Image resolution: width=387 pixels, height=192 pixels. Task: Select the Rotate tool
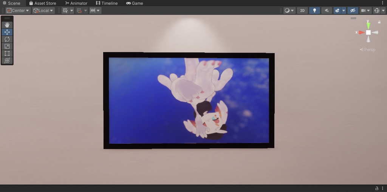7,39
